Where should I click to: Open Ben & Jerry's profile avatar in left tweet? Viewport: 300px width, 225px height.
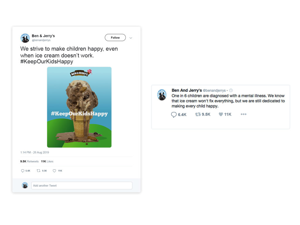(25, 38)
